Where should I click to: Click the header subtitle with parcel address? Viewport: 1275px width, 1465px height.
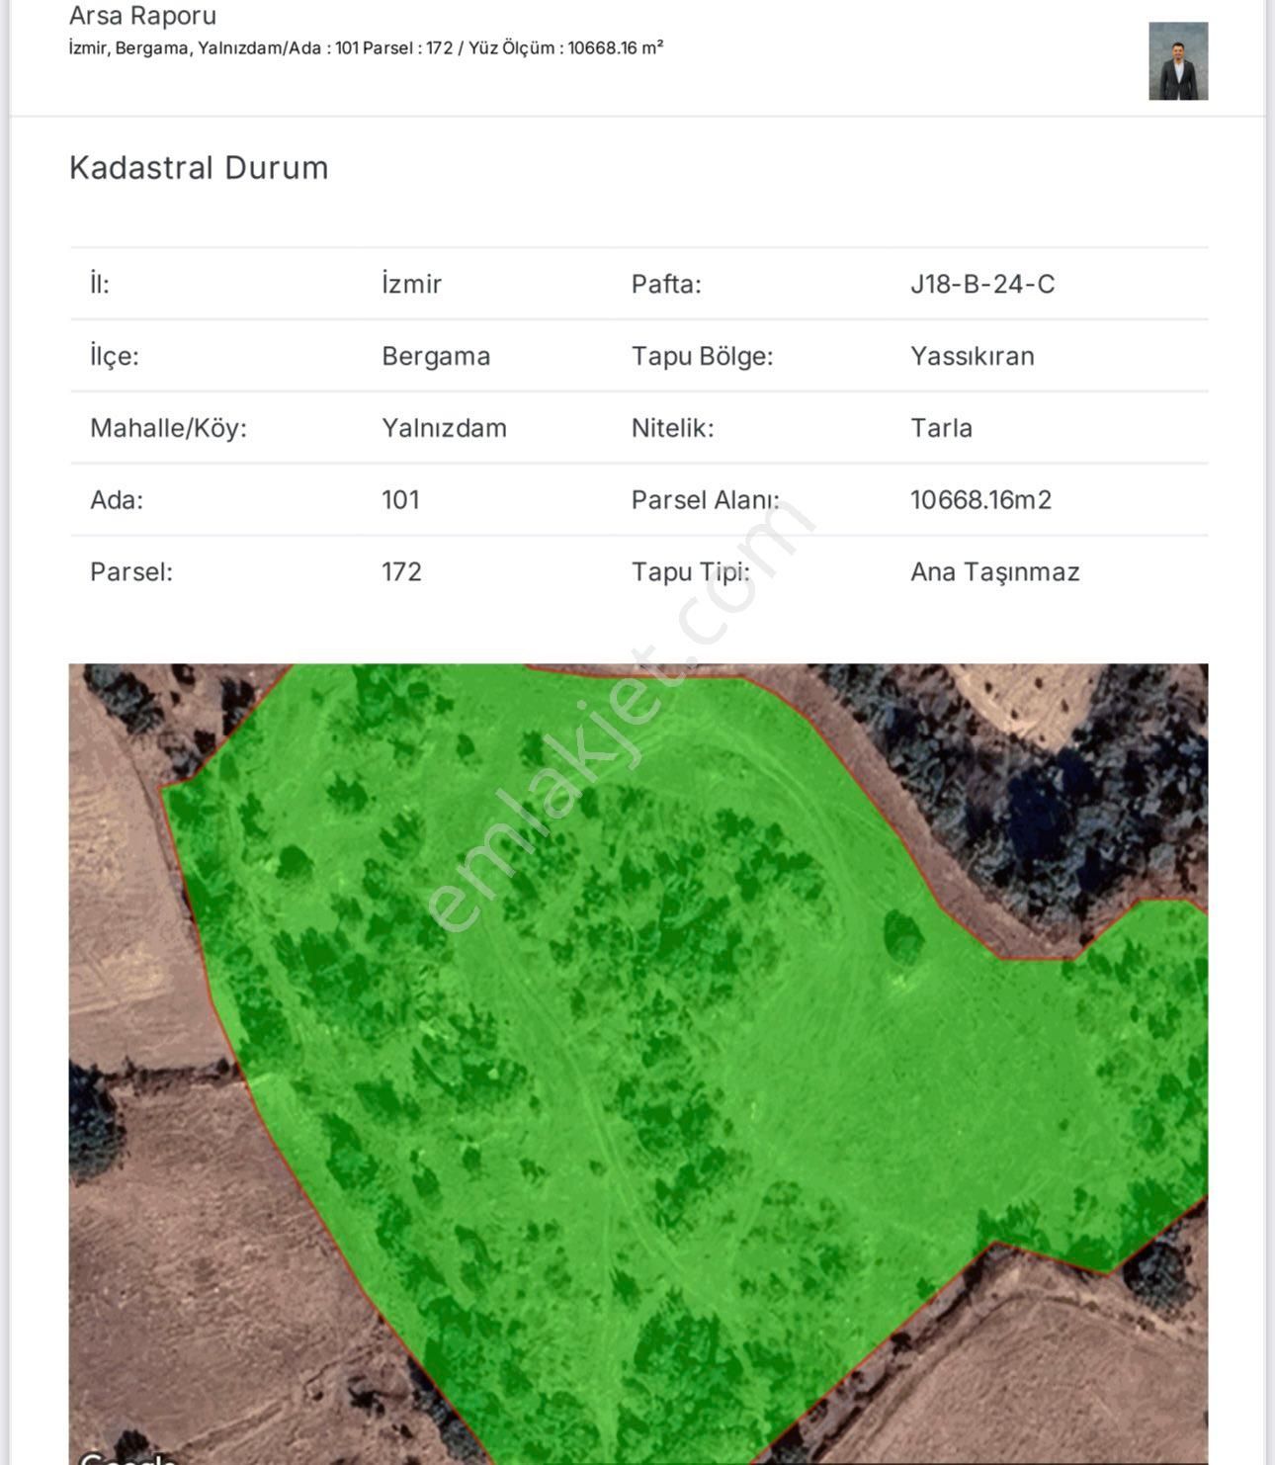point(366,47)
